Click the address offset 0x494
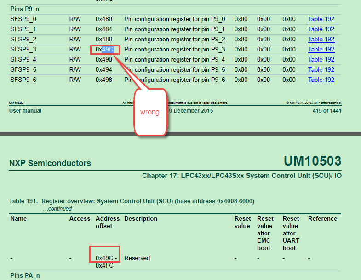Image resolution: width=361 pixels, height=280 pixels. coord(104,70)
